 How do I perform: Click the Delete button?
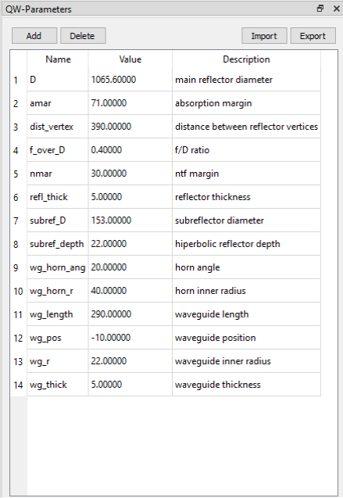click(83, 36)
